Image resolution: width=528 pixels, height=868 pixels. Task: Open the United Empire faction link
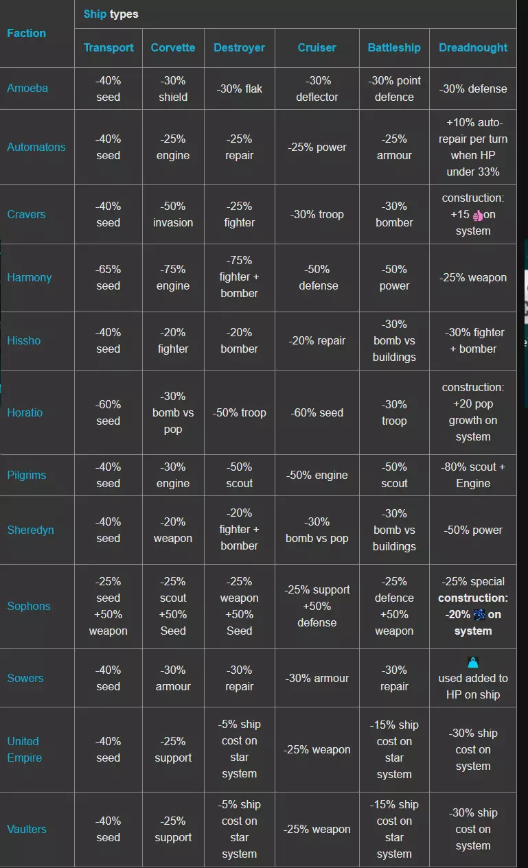(24, 749)
